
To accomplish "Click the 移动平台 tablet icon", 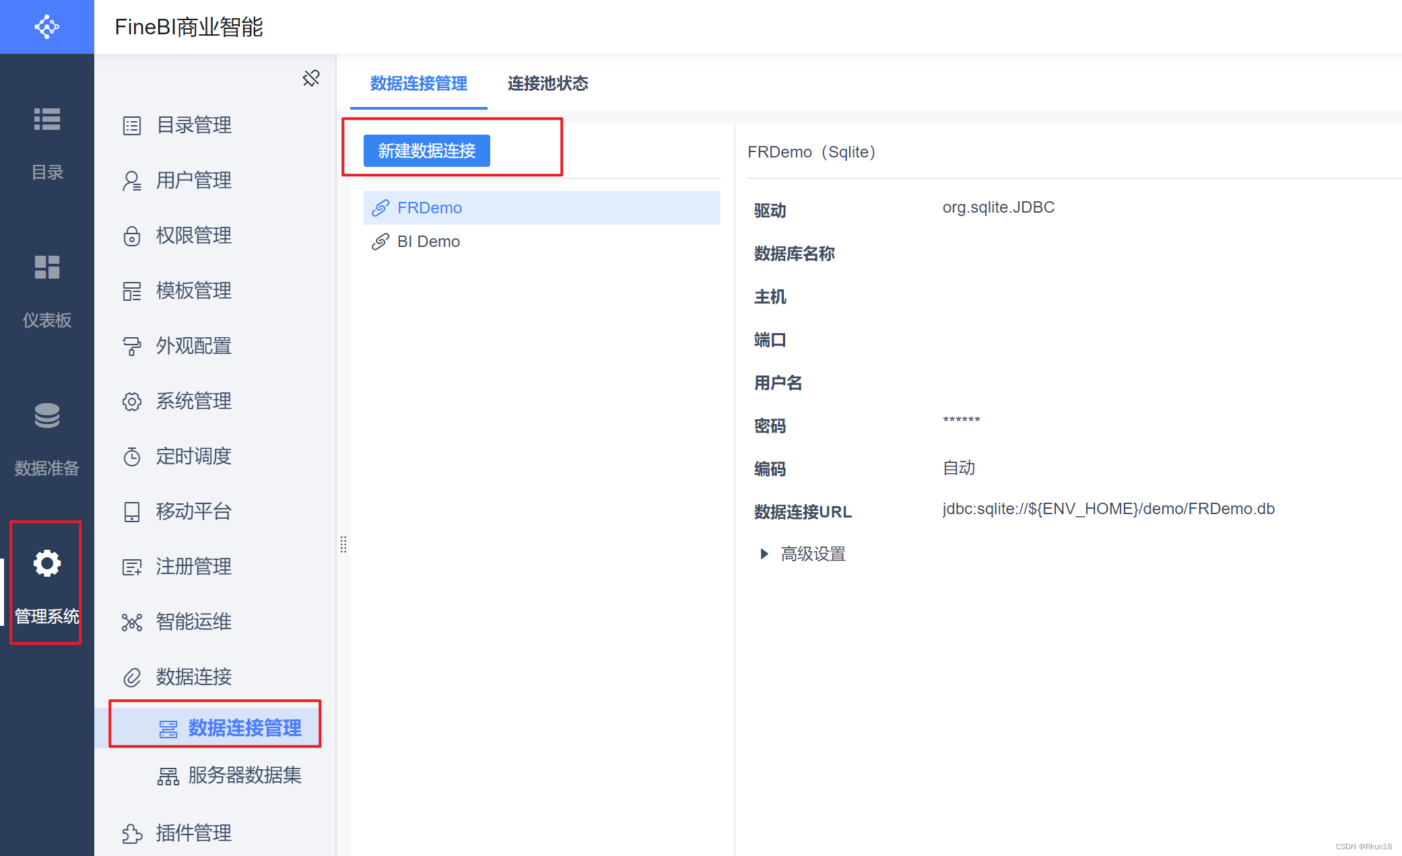I will point(132,512).
